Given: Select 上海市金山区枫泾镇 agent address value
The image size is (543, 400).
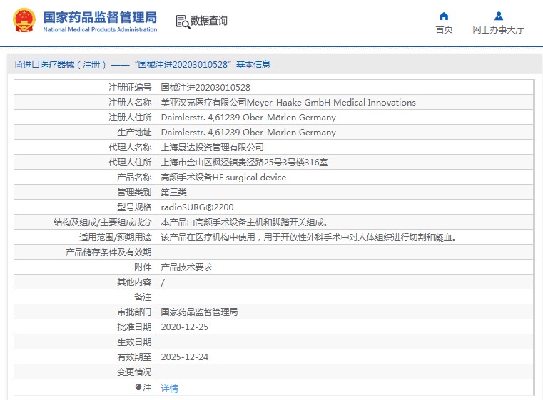Looking at the screenshot, I should pos(244,162).
